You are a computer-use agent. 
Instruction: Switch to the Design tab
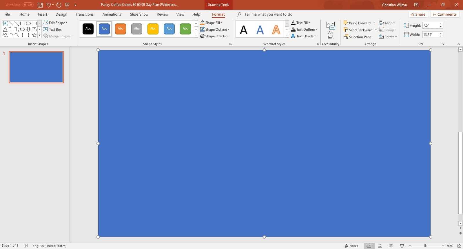click(x=61, y=14)
